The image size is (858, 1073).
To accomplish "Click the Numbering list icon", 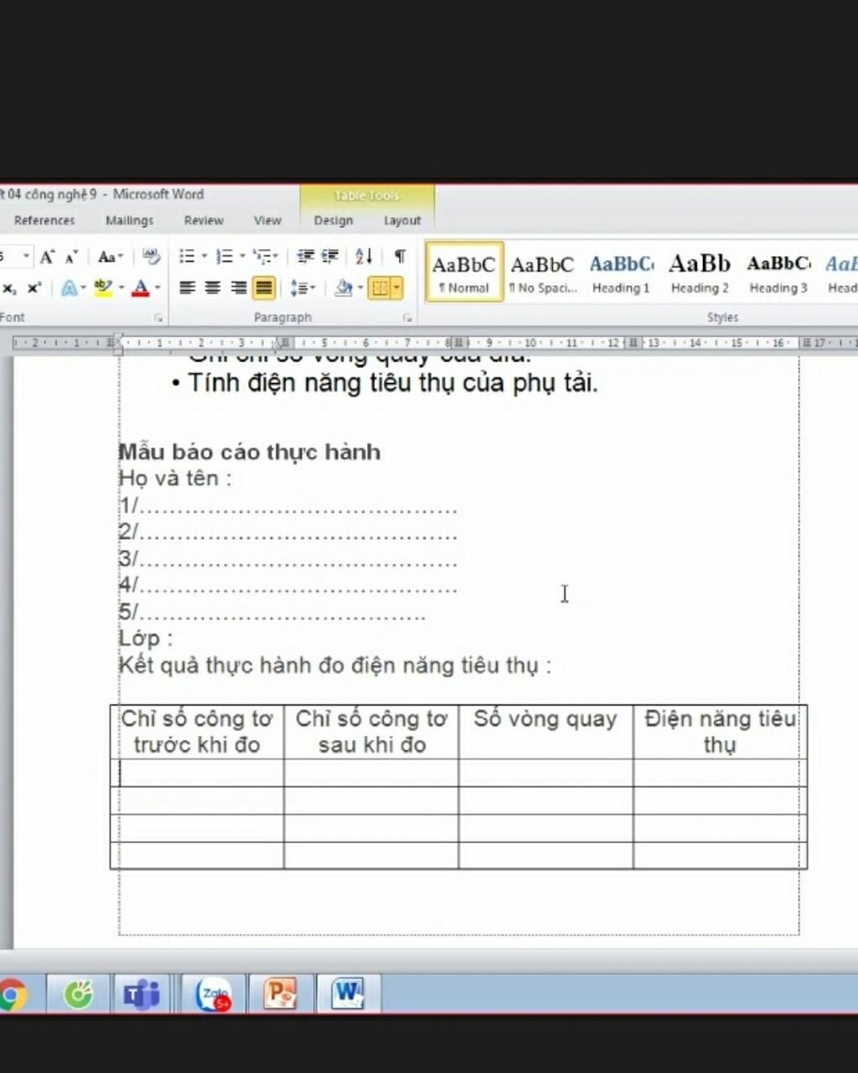I will 225,257.
